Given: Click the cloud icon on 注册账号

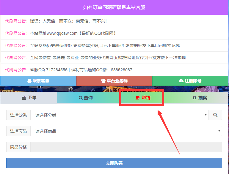Looking at the screenshot, I should [181, 81].
